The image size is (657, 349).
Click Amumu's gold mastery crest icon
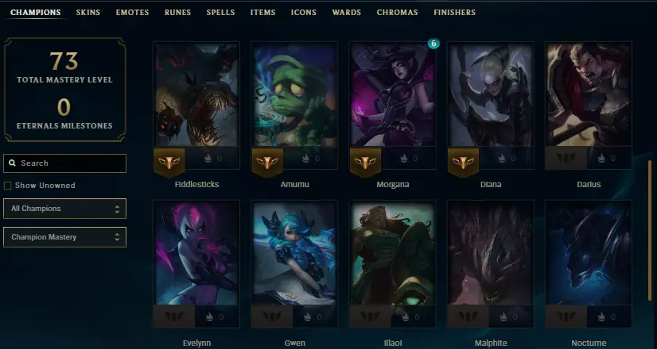click(x=267, y=161)
